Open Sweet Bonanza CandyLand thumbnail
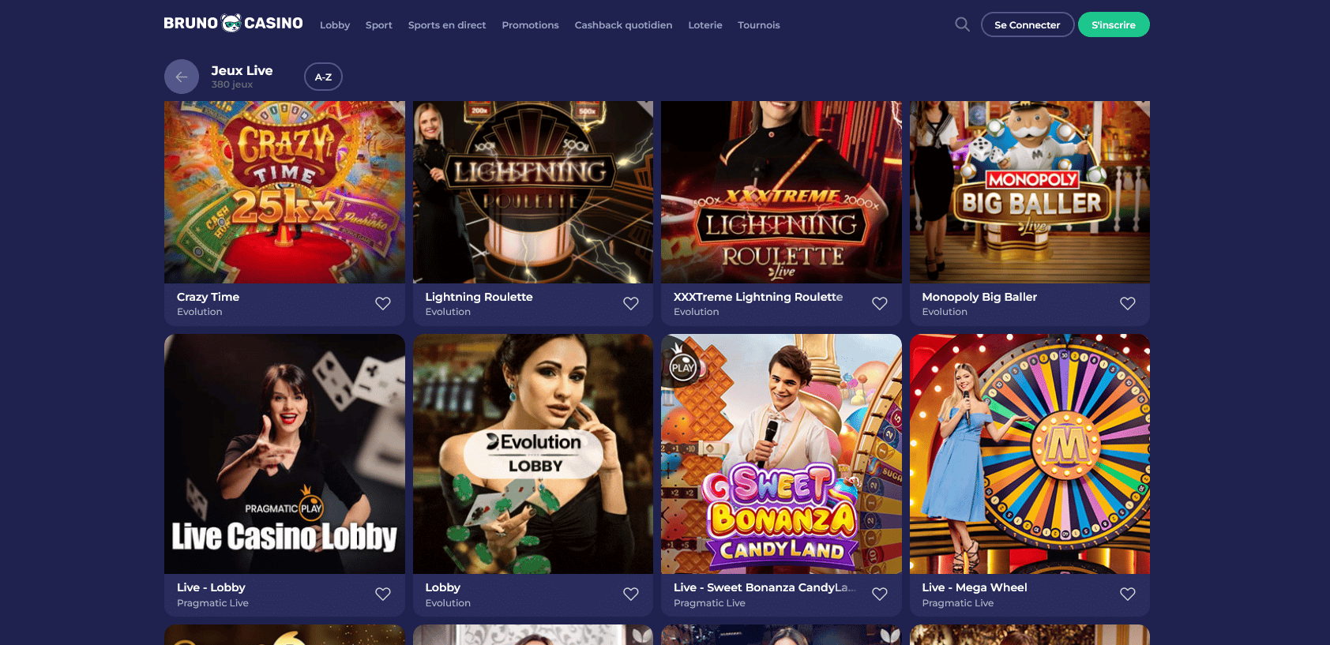Viewport: 1330px width, 645px height. click(x=781, y=454)
